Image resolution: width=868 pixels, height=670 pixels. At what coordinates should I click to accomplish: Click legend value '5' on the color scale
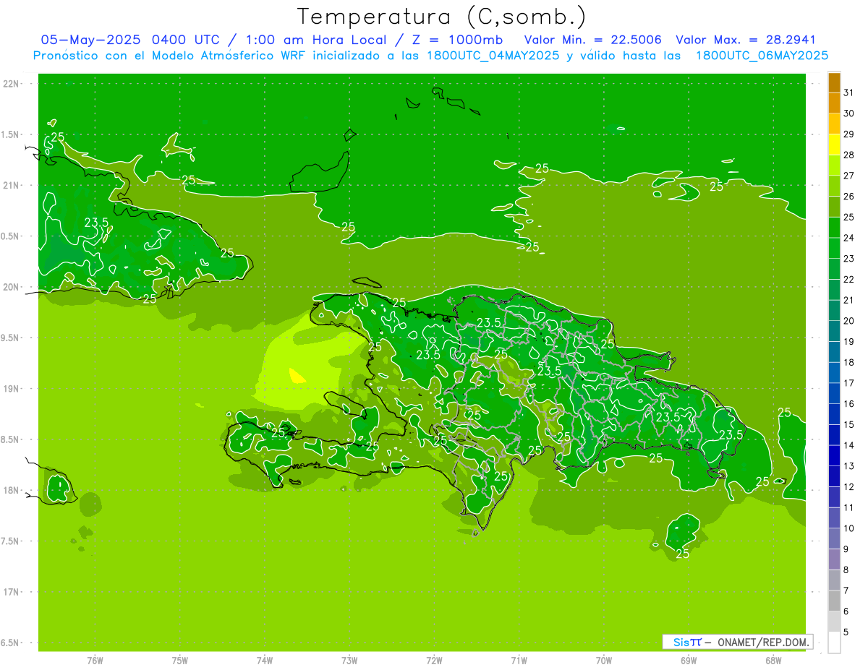pos(846,632)
